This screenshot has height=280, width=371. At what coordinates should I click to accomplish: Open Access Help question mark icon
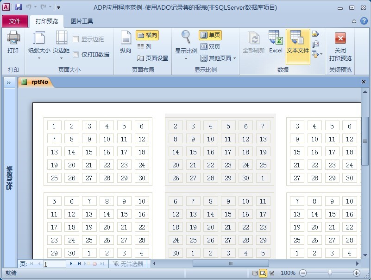(x=364, y=21)
